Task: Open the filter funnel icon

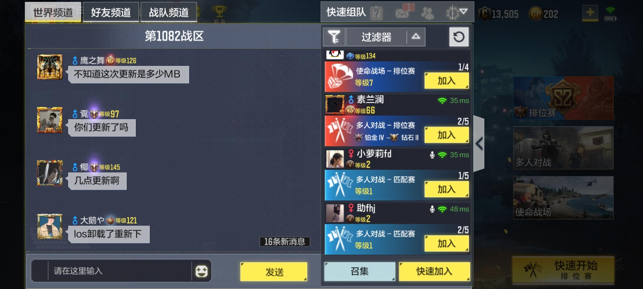Action: (x=334, y=37)
